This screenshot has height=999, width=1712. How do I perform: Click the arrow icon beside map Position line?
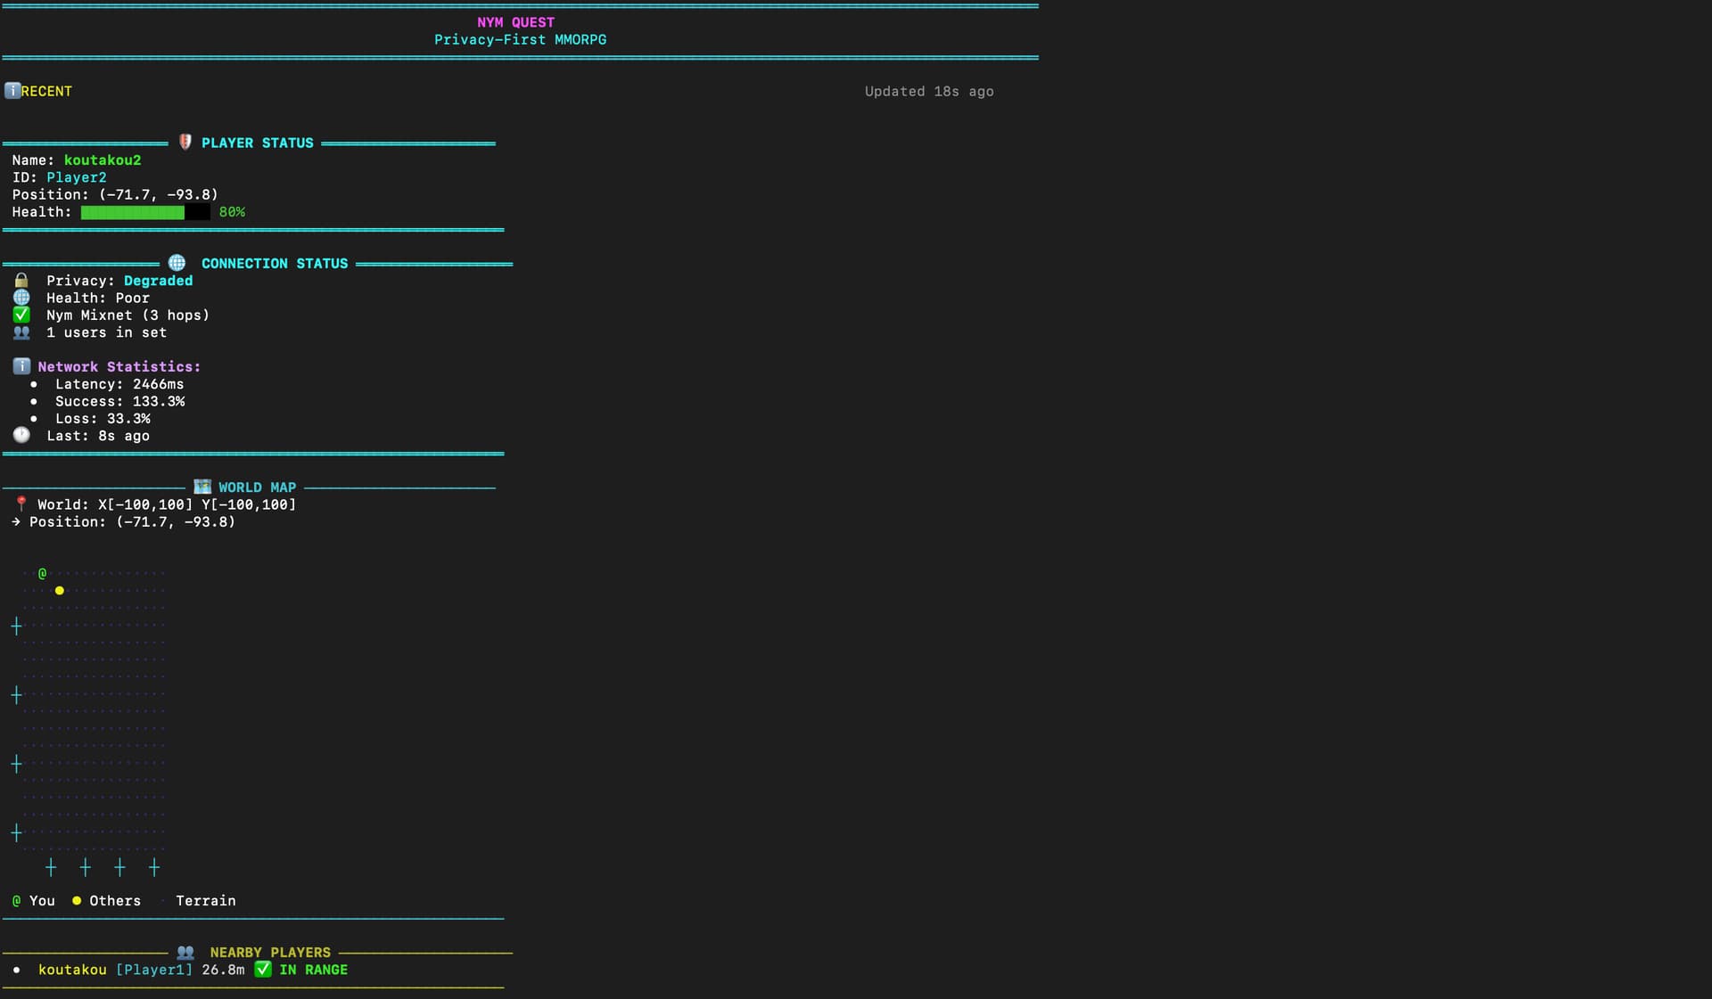16,522
